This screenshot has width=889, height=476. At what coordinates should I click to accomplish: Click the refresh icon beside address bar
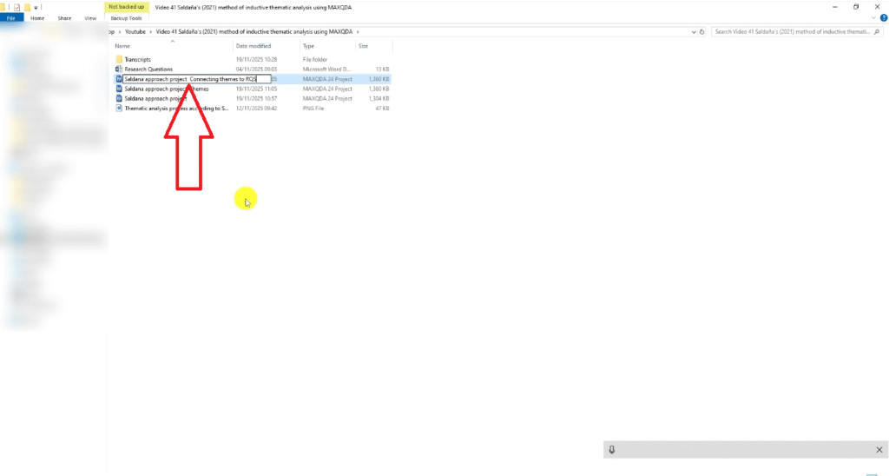(702, 31)
